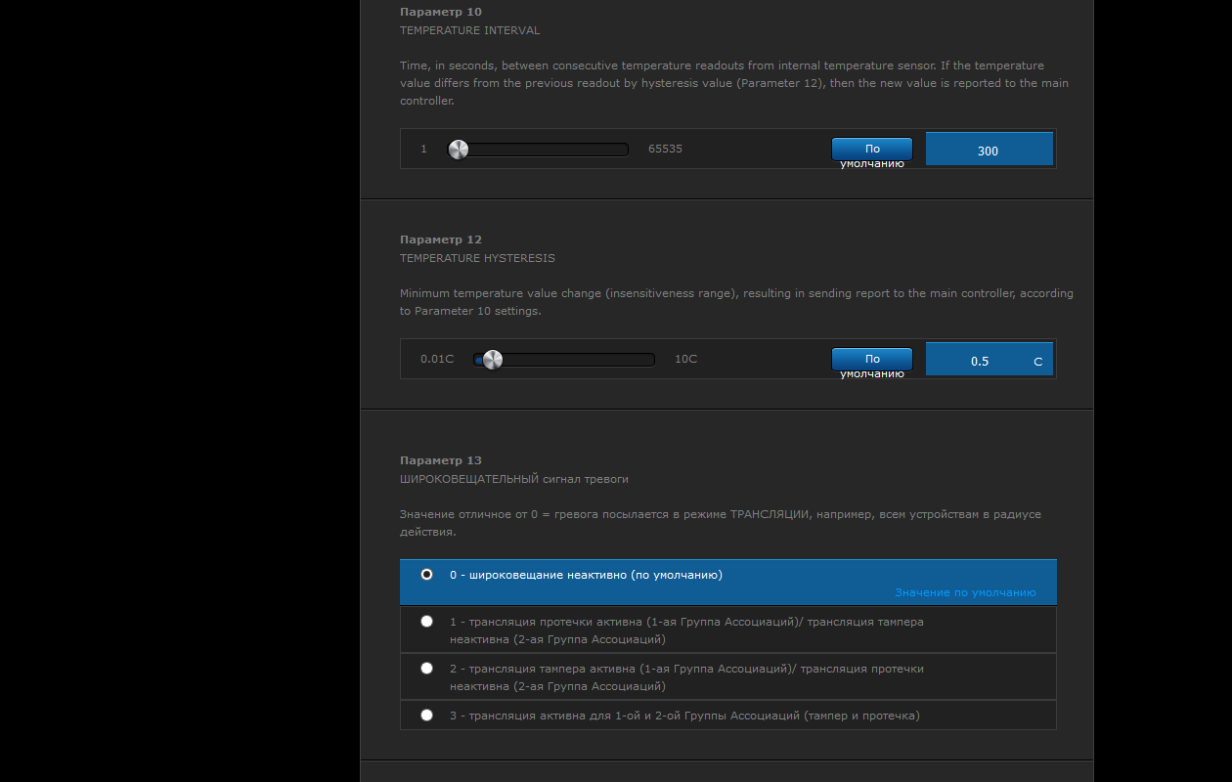This screenshot has width=1232, height=782.
Task: Select radio option 3 - трансляция активна для 1-ой и 2-ой
Action: click(426, 715)
